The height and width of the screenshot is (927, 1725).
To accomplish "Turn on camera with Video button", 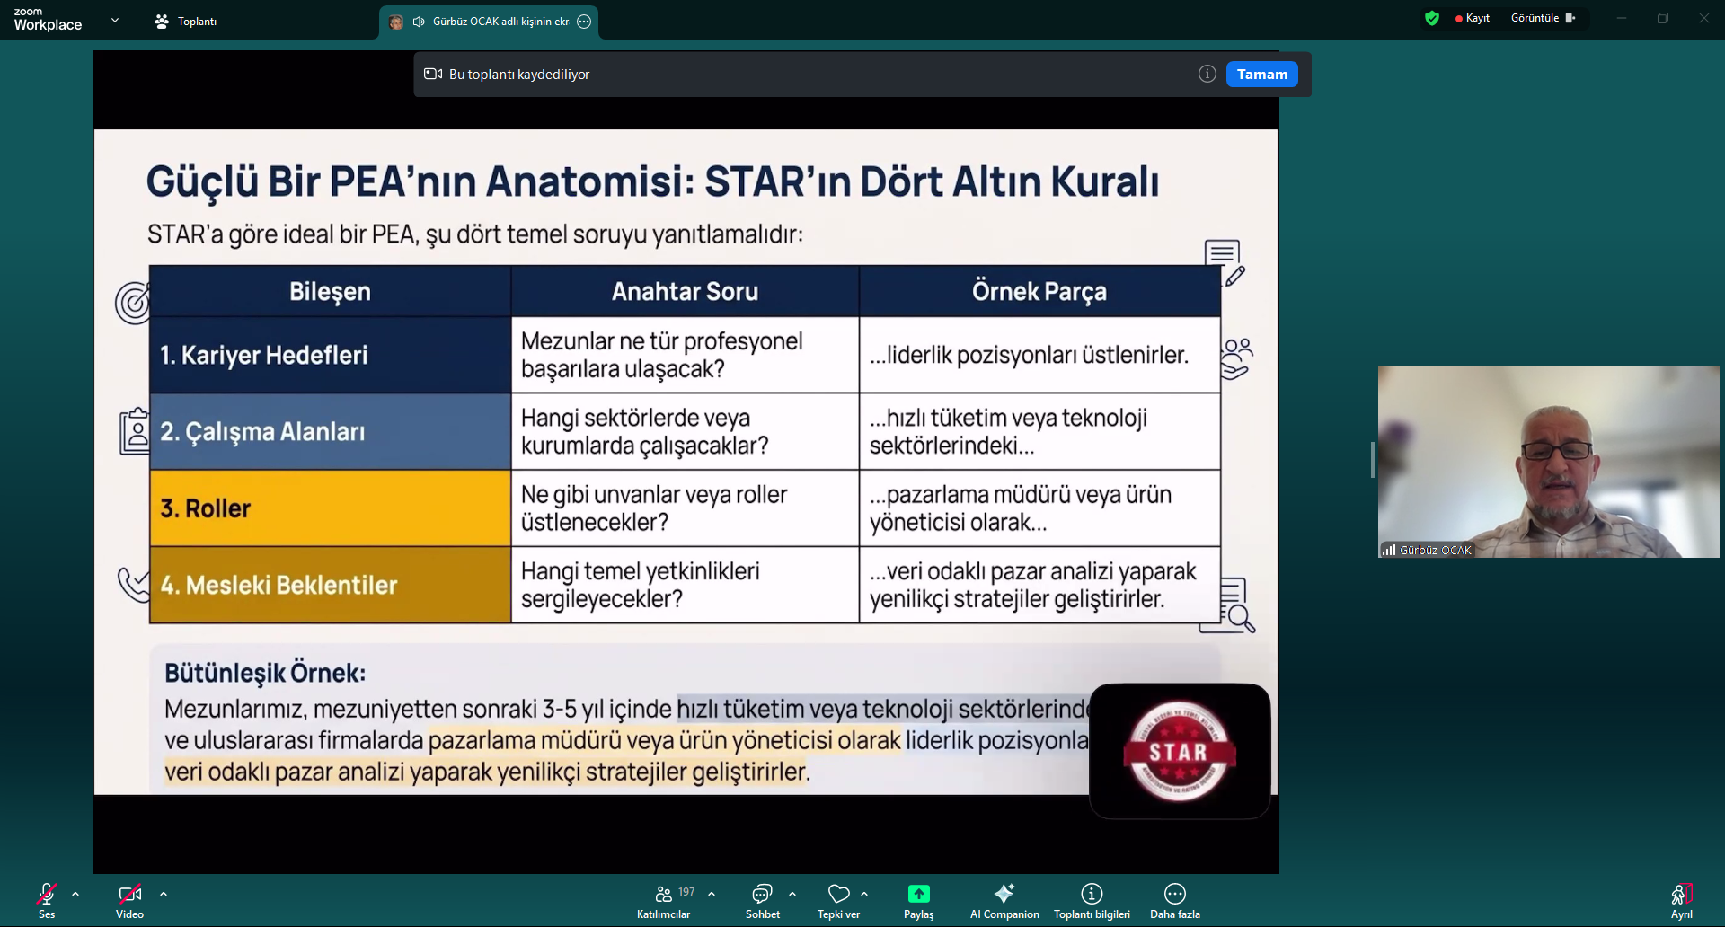I will point(129,901).
